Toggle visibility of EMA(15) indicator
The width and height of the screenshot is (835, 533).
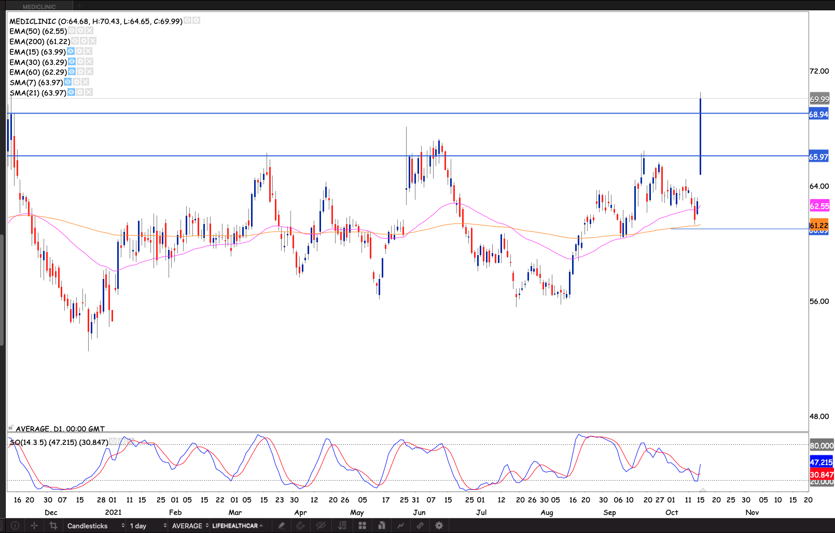[x=71, y=51]
